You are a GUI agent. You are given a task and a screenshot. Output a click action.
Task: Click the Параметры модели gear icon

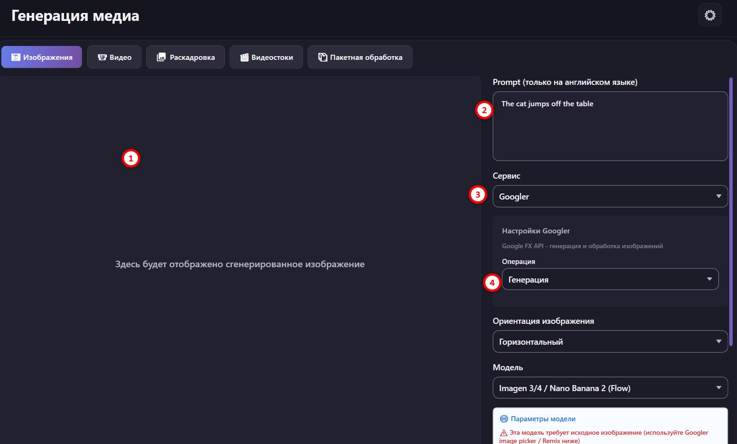click(504, 418)
